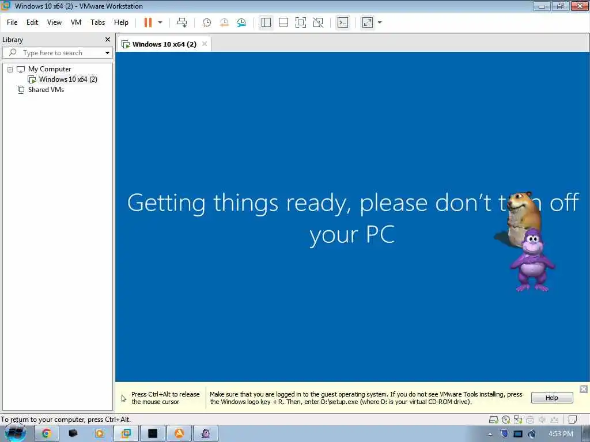Switch to Unity mode icon
This screenshot has height=442, width=590.
318,22
